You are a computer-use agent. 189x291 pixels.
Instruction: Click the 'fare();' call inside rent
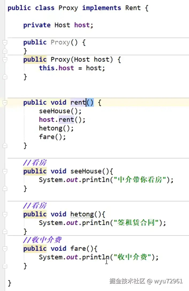52,137
